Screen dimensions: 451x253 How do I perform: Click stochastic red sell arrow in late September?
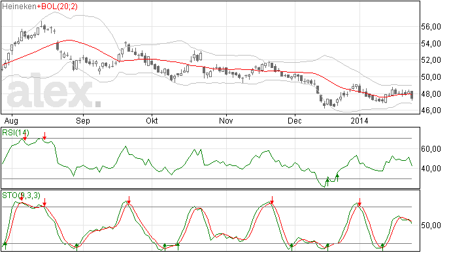(129, 200)
